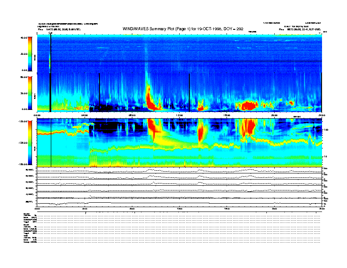
Task: Click the 40.00 label on RAD2 color scale
Action: tap(24, 38)
